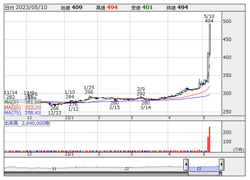250x180 pixels.
Task: Click the 21 year region in navigator
Action: pyautogui.click(x=54, y=168)
